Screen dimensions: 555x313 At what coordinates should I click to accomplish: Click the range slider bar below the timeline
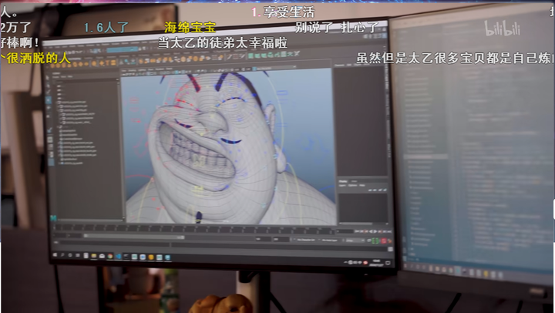click(134, 237)
